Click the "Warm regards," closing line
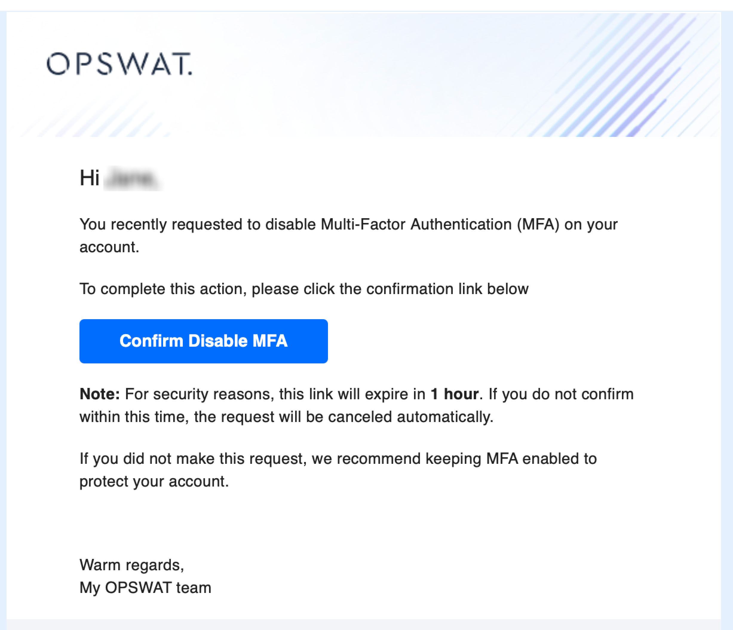The width and height of the screenshot is (733, 630). click(132, 565)
